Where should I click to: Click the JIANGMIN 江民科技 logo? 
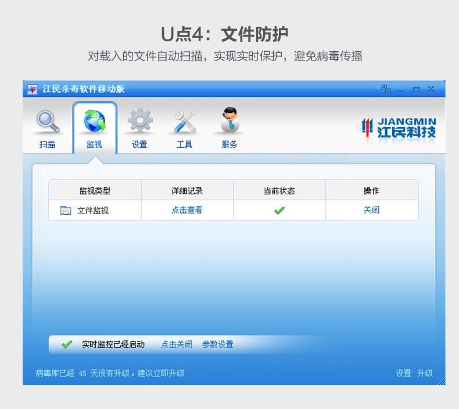coord(399,129)
